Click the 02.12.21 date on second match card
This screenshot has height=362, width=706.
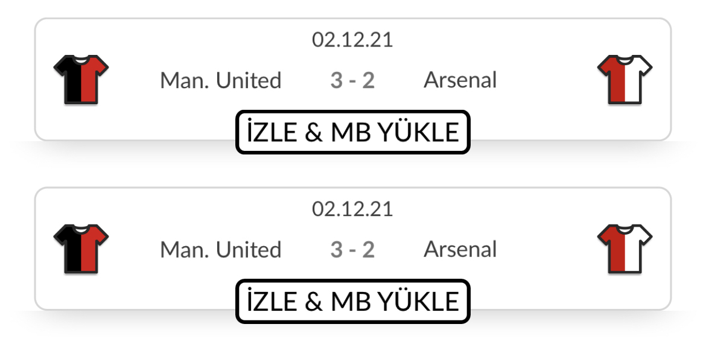352,209
